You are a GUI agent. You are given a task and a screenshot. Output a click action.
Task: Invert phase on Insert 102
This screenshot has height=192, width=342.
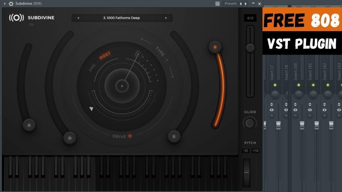click(x=325, y=104)
